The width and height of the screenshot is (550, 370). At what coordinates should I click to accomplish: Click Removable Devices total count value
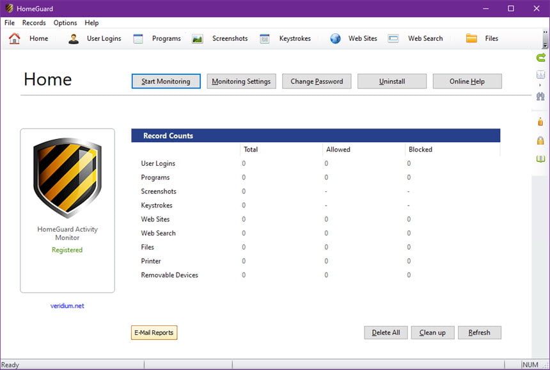pyautogui.click(x=244, y=275)
